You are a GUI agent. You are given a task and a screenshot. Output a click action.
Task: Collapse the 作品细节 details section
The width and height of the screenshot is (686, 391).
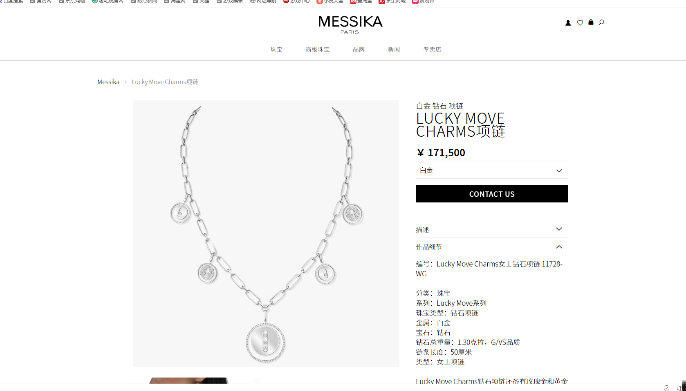pyautogui.click(x=492, y=247)
